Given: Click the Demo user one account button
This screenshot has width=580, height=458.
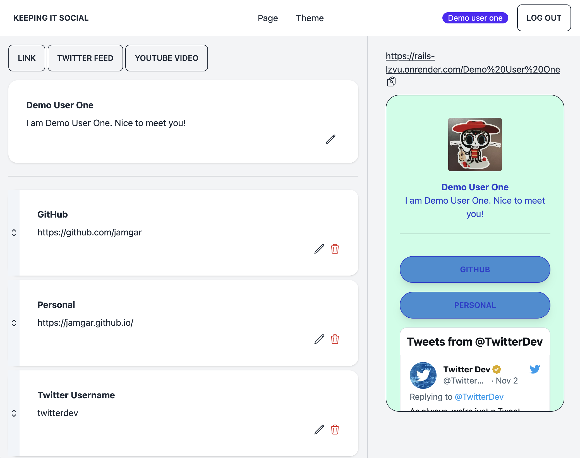Looking at the screenshot, I should coord(475,18).
